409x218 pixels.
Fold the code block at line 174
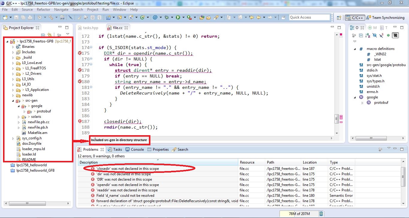[x=91, y=48]
